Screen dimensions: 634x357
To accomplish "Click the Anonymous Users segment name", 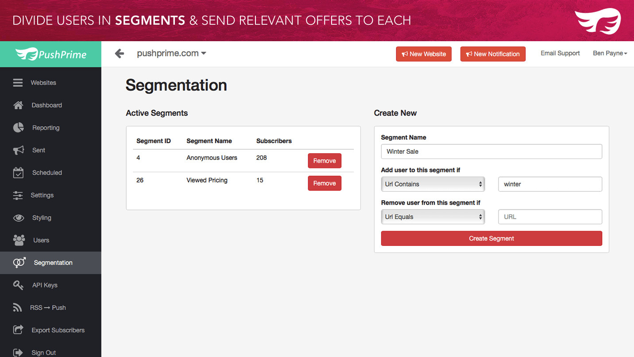I will click(x=212, y=158).
